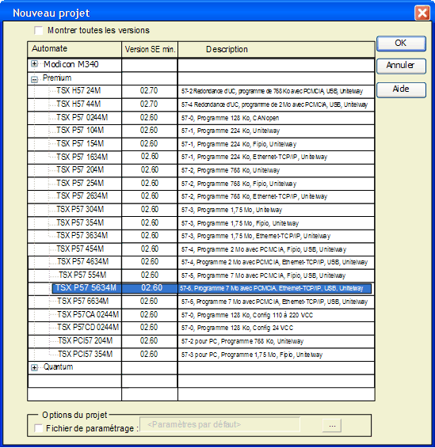Viewport: 435px width, 448px height.
Task: Click version 02.70 of TSX H57 24M
Action: point(149,90)
